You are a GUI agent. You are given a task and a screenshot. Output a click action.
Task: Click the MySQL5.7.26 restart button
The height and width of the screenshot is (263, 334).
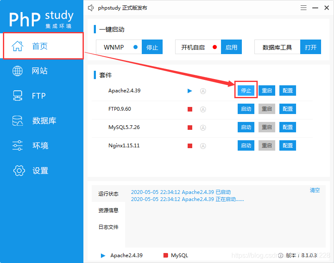[x=267, y=127]
